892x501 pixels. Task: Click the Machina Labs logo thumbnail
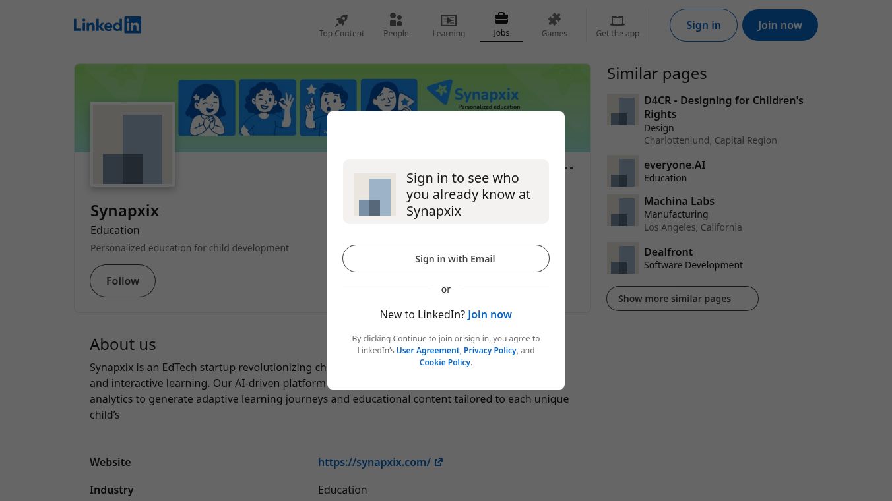(x=623, y=210)
